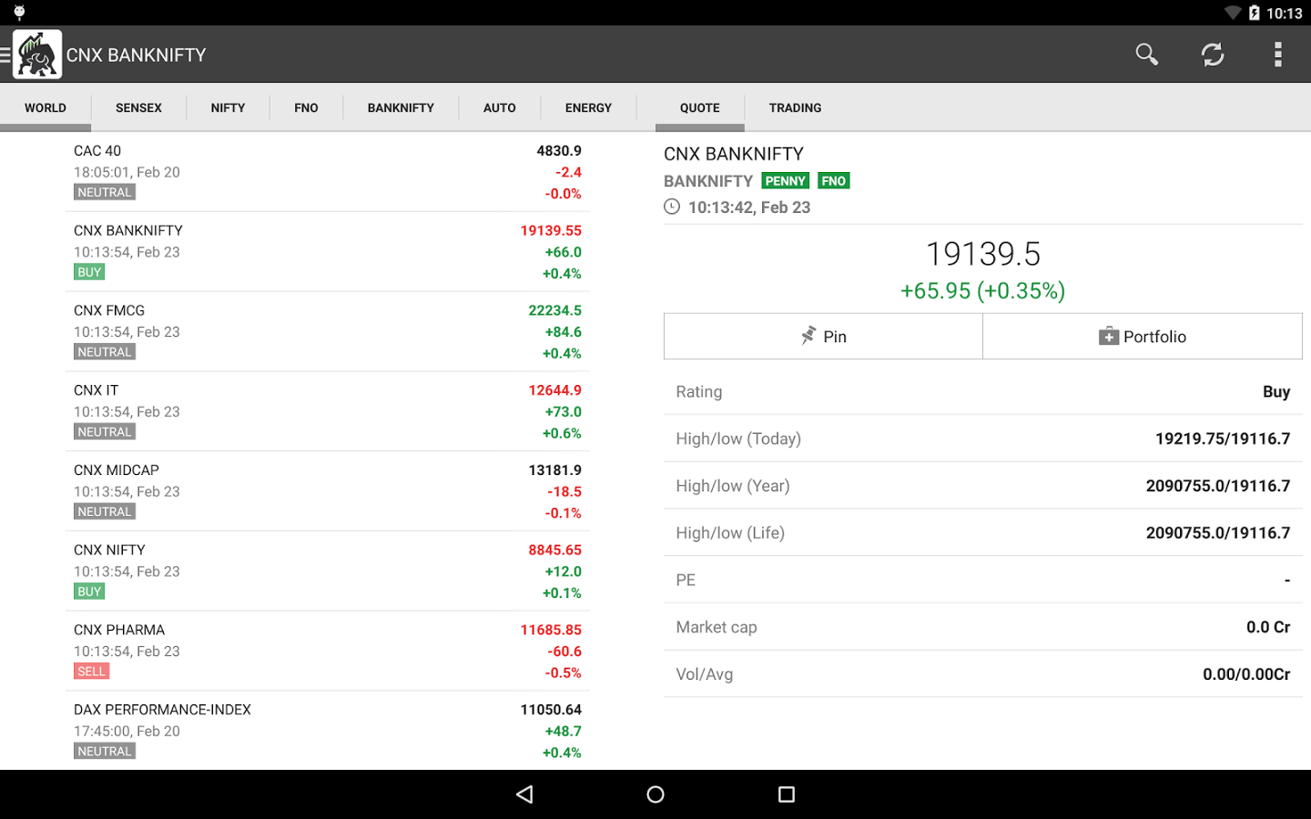Image resolution: width=1311 pixels, height=819 pixels.
Task: Tap the Android recent apps square
Action: (x=787, y=794)
